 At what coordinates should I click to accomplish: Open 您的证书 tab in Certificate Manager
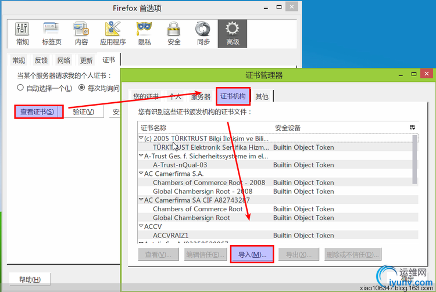[x=146, y=96]
